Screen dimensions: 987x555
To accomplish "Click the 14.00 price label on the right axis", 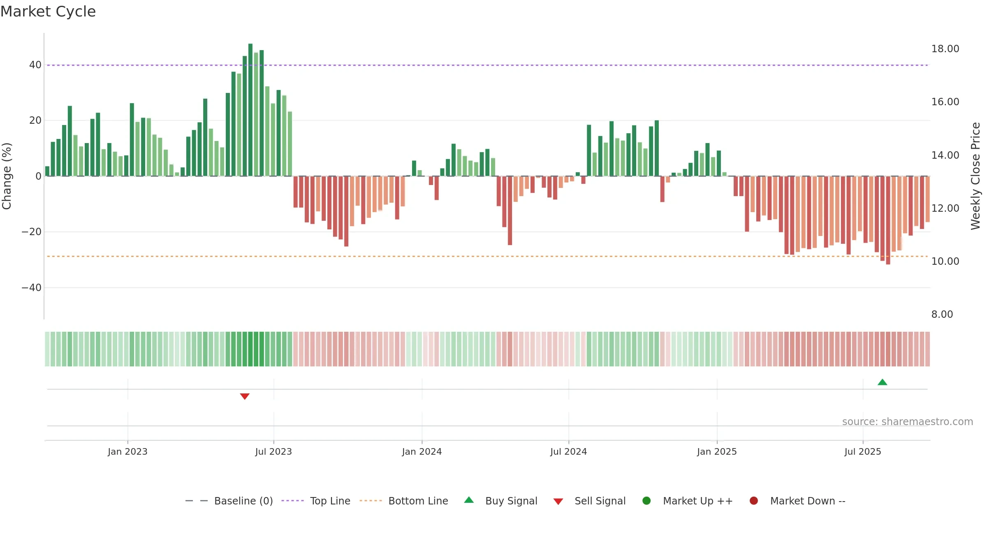I will tap(945, 155).
